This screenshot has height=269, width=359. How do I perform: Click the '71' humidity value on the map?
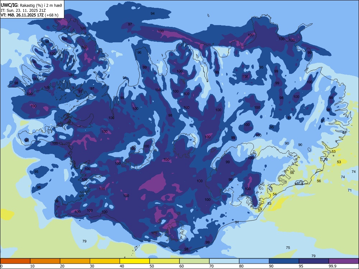(x=350, y=190)
